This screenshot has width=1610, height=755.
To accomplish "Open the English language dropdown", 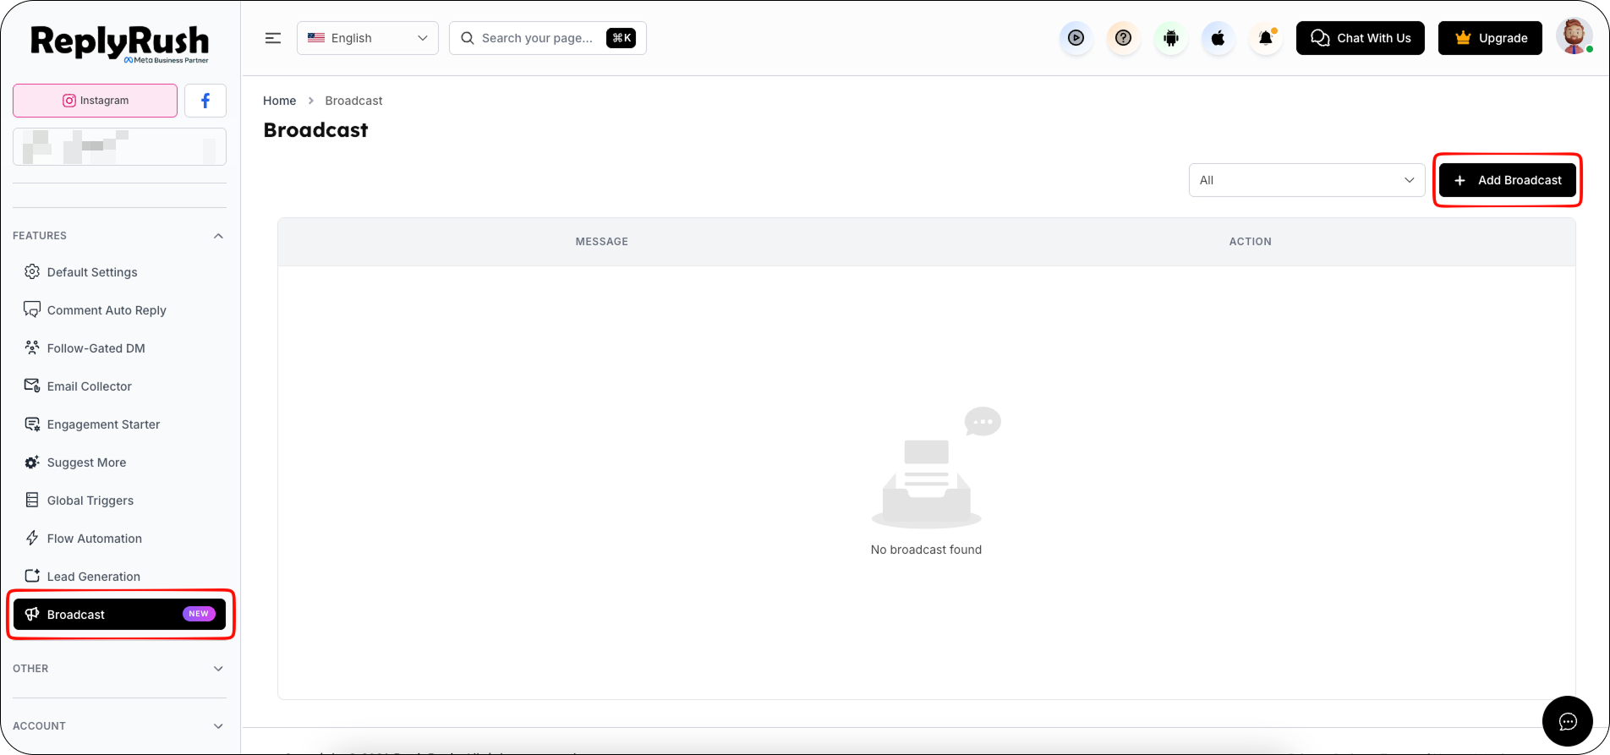I will point(368,38).
